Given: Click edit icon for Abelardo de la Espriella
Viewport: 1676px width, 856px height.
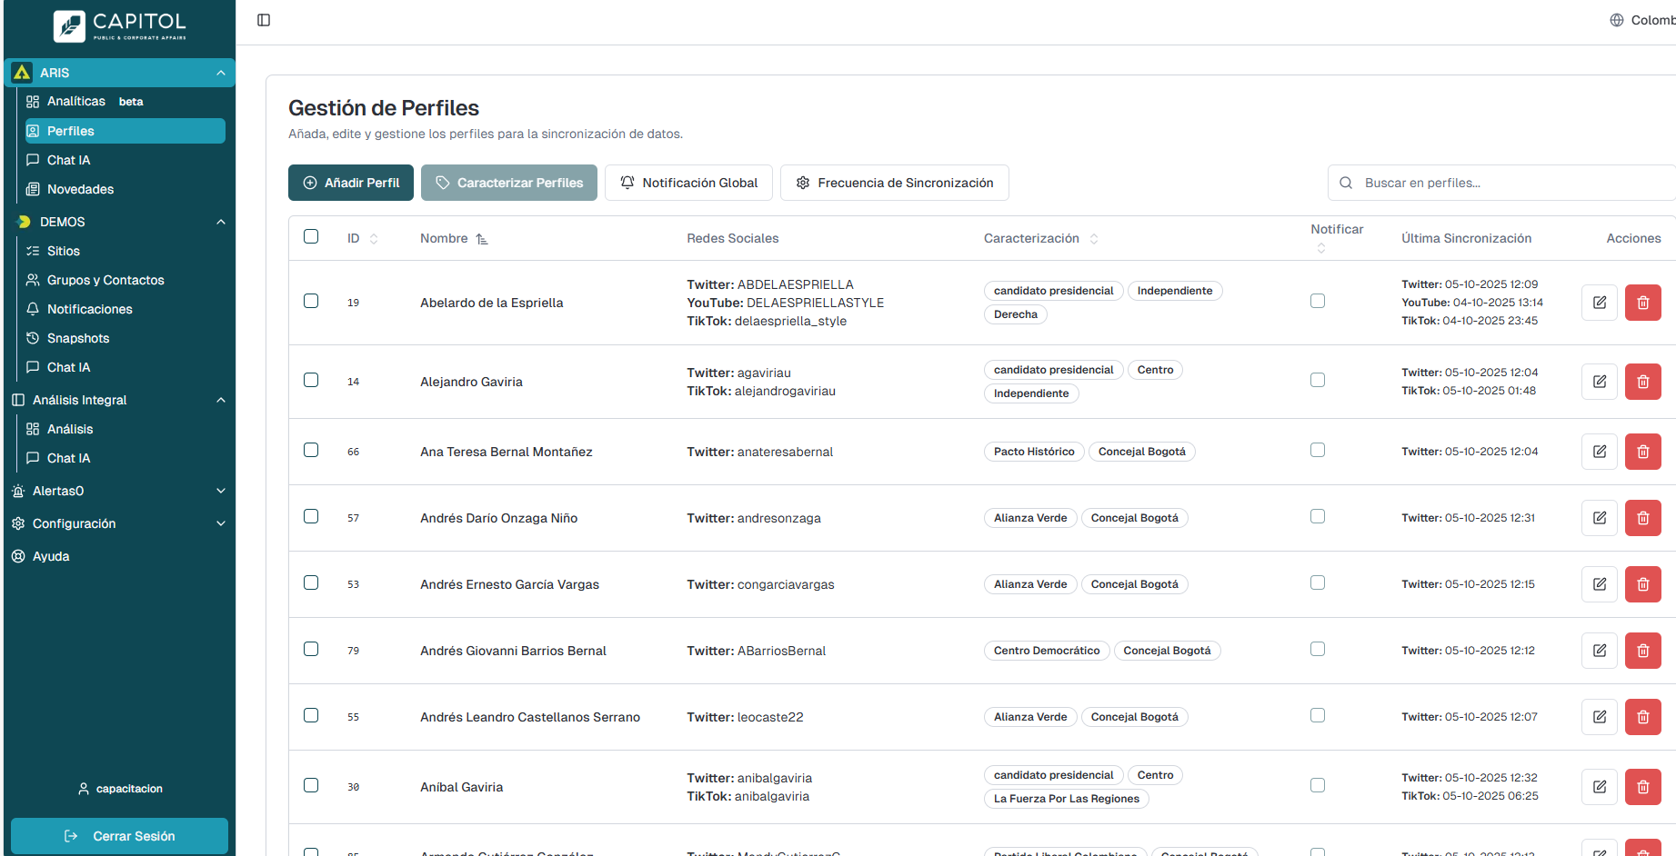Looking at the screenshot, I should point(1599,303).
